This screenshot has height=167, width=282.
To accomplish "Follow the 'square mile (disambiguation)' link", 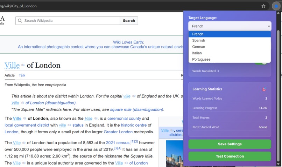I will [x=136, y=110].
